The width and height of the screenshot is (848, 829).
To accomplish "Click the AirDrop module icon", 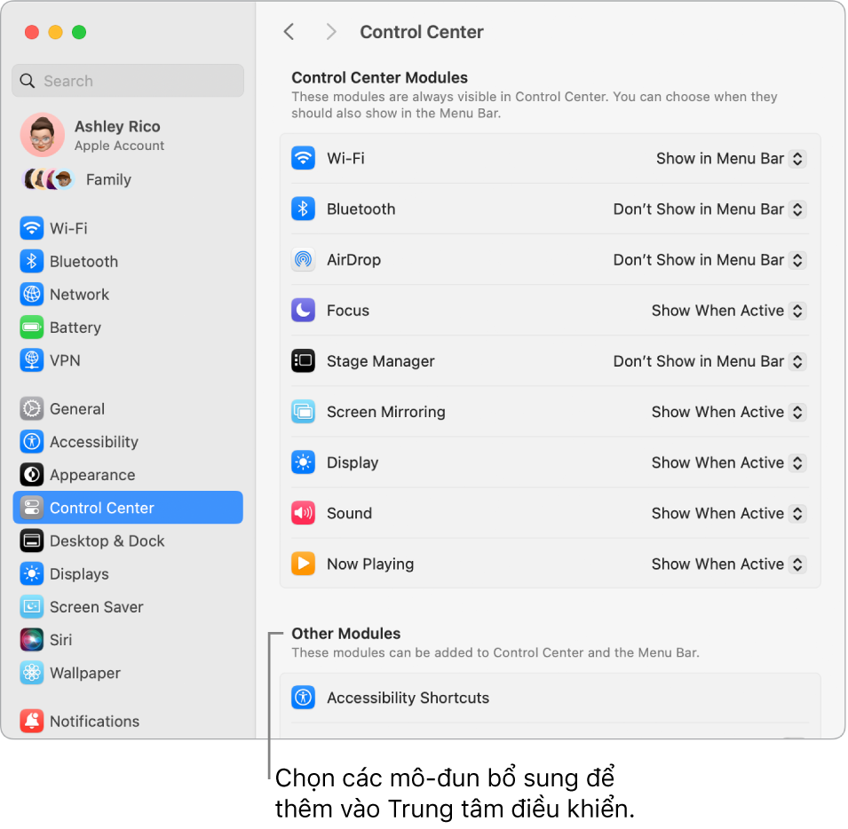I will pyautogui.click(x=303, y=260).
